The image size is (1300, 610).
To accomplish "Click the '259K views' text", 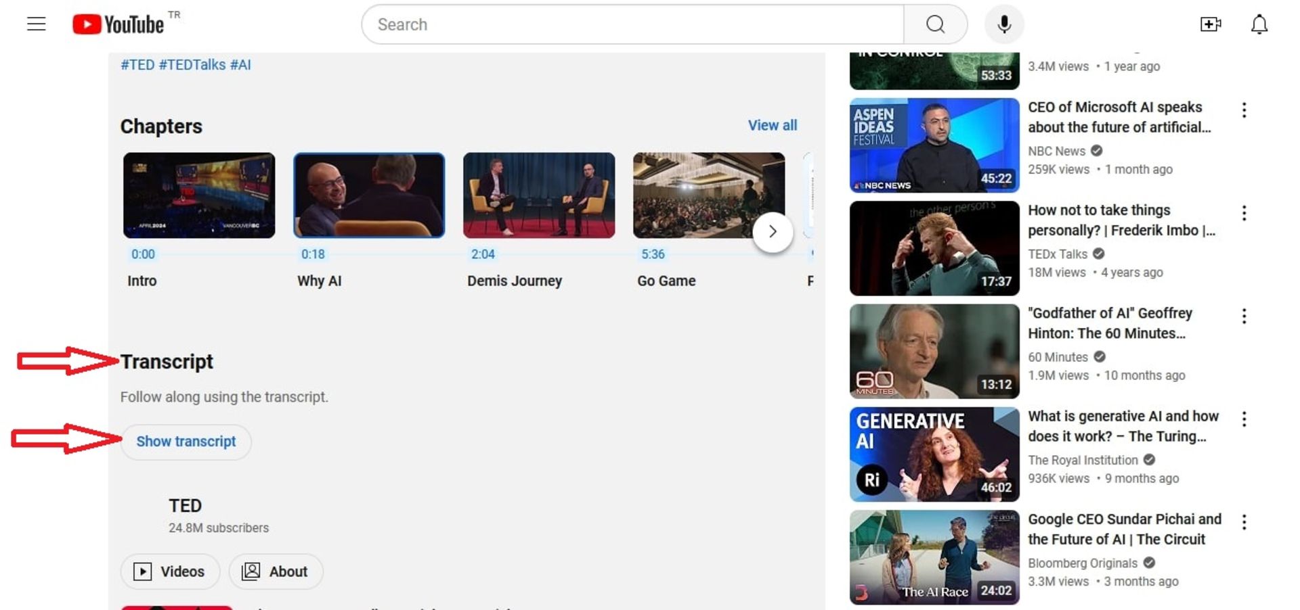I will tap(1059, 169).
